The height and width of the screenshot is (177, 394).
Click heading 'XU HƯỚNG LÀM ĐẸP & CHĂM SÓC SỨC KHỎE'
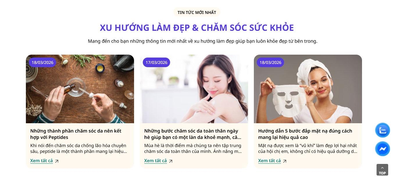click(x=197, y=28)
